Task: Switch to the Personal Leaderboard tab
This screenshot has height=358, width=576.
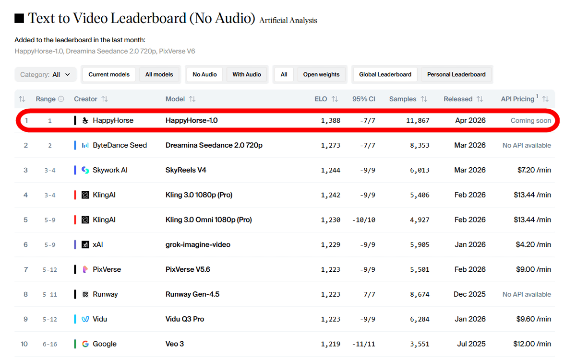Action: click(x=456, y=74)
